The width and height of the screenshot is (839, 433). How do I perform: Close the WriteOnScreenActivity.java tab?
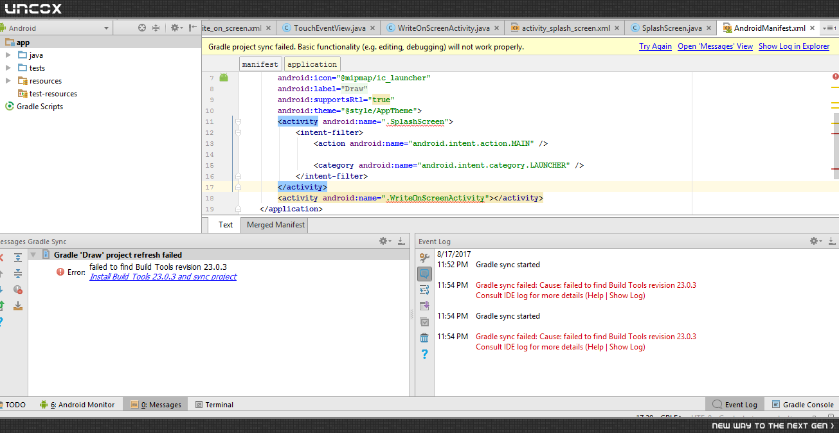(x=496, y=28)
